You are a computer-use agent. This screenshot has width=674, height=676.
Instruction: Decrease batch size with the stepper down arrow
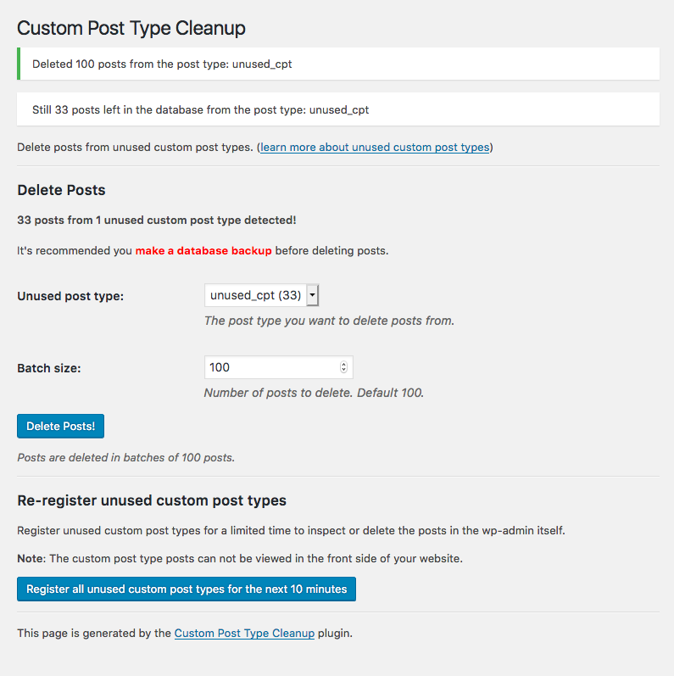(343, 370)
